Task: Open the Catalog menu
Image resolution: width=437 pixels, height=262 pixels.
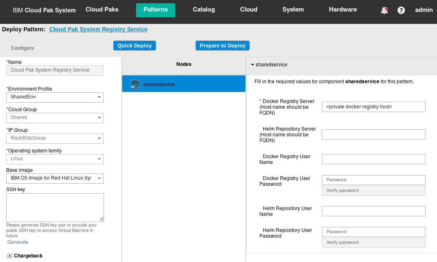Action: (x=204, y=9)
